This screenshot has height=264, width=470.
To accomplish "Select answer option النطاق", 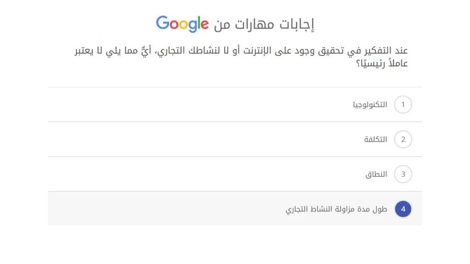I will [x=376, y=174].
